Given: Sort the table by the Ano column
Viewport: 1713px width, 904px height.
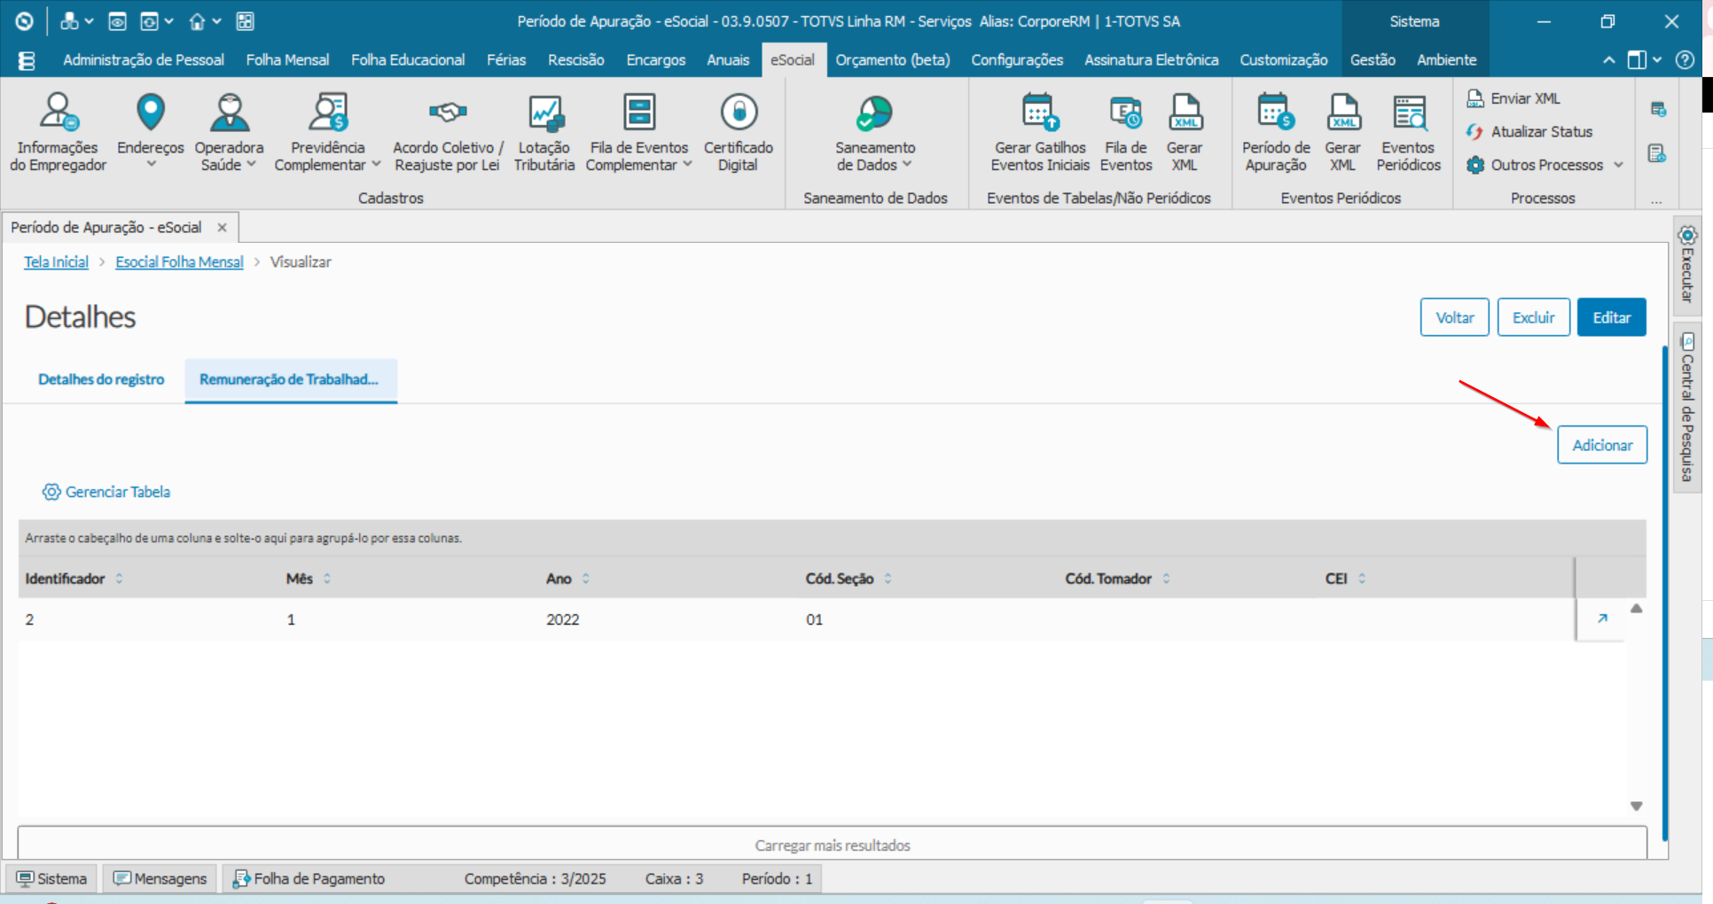Looking at the screenshot, I should (566, 578).
